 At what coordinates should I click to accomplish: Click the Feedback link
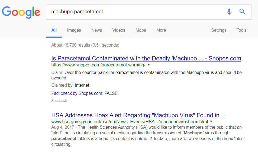(59, 101)
